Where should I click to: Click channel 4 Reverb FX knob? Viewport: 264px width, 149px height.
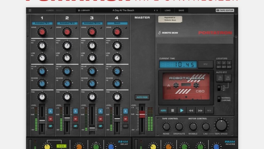(117, 84)
